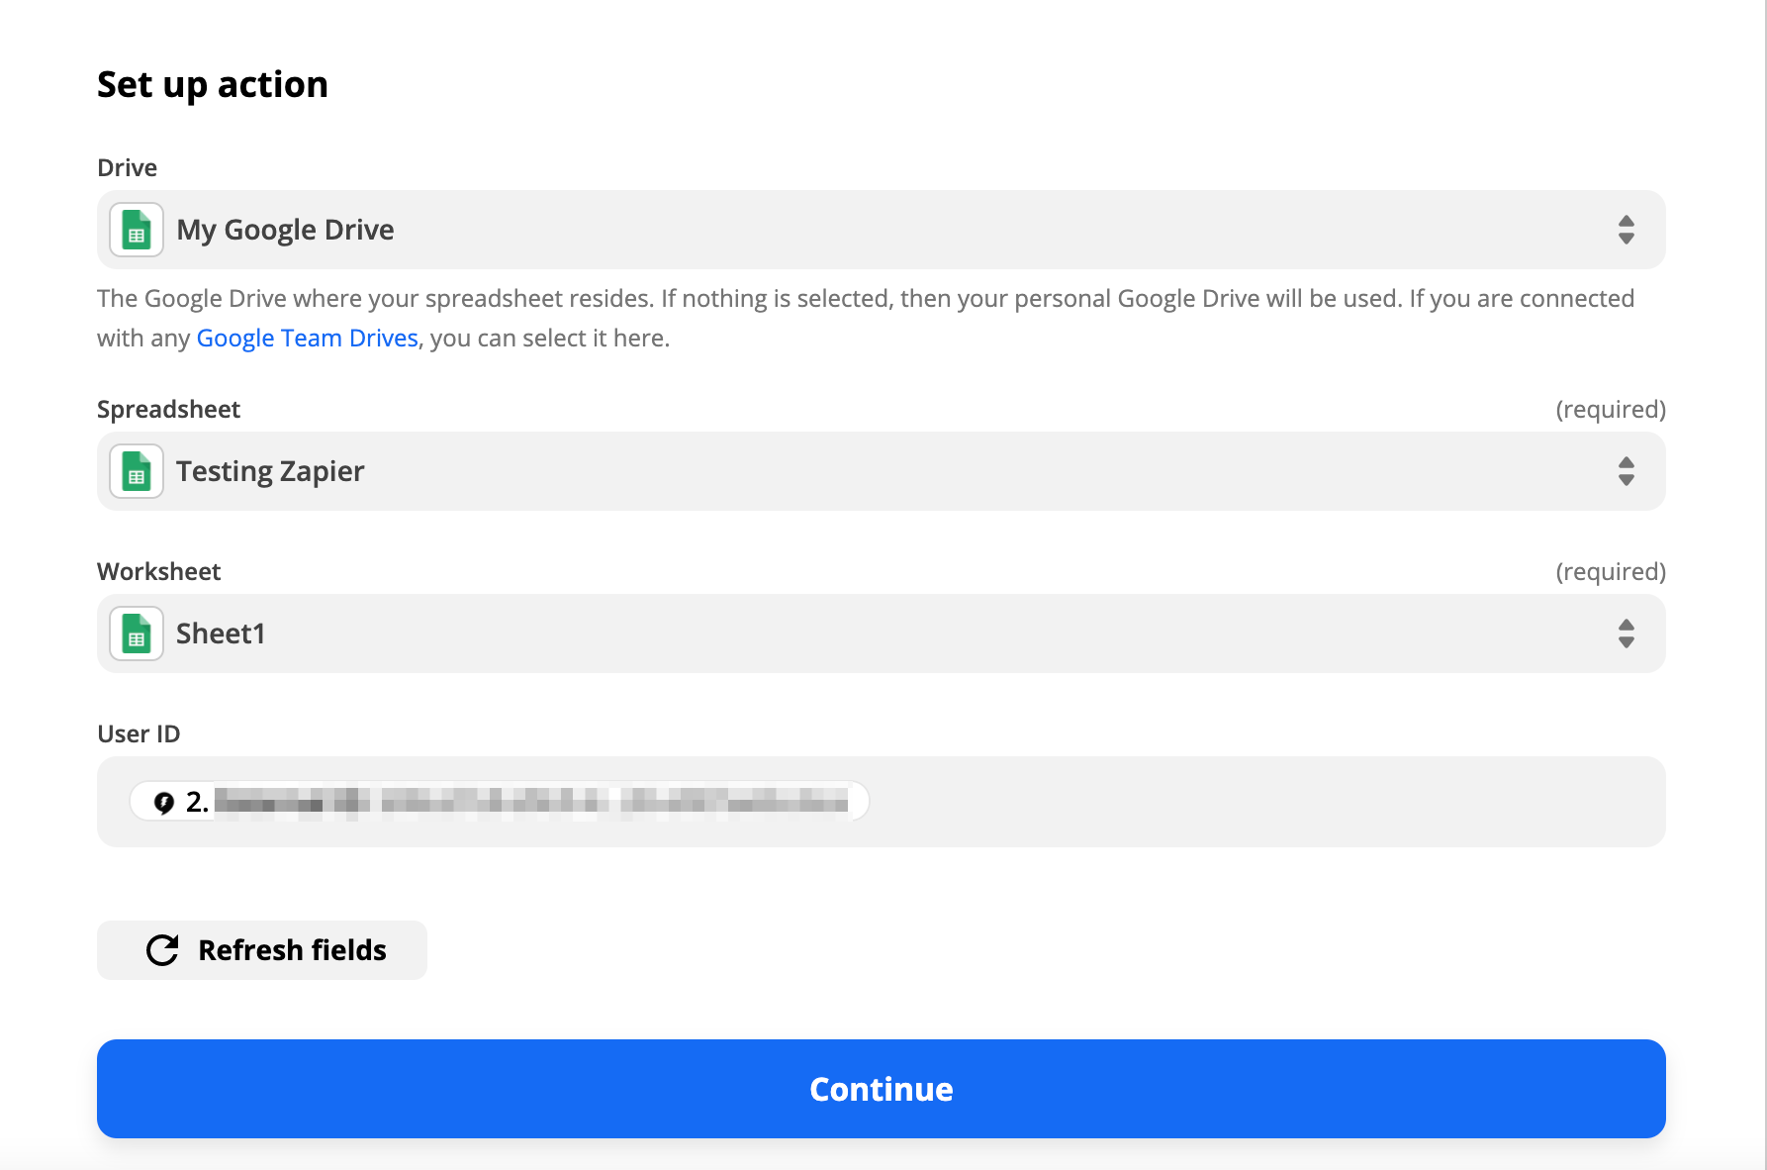Click the Worksheet field label

pos(158,571)
